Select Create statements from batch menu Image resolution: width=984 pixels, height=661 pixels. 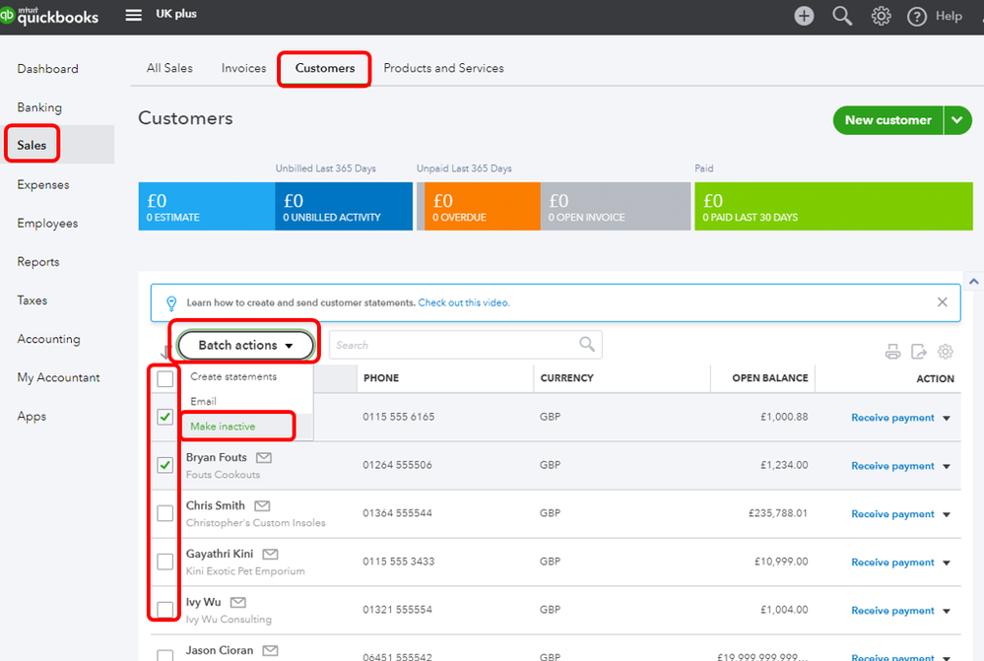point(233,376)
